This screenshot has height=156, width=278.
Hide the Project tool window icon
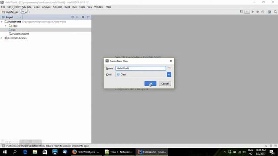tap(89, 17)
